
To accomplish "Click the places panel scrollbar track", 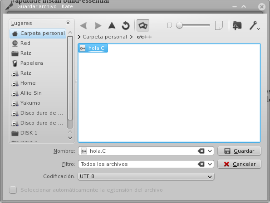I will click(x=70, y=125).
